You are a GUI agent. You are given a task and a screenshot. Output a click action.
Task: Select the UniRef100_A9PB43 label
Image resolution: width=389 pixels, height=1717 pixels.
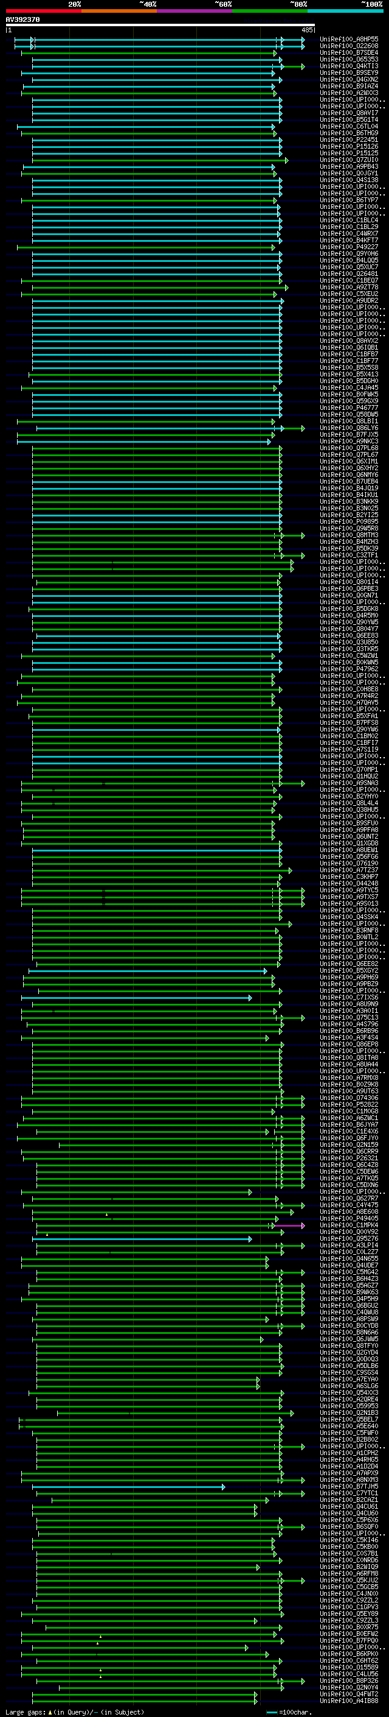tap(349, 167)
